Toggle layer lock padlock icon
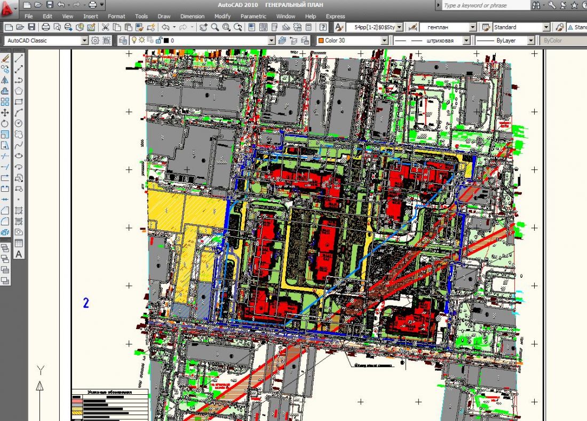Viewport: 587px width, 421px height. tap(158, 40)
